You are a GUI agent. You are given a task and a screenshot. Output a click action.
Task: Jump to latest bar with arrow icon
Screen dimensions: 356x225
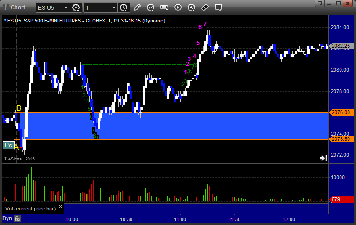pyautogui.click(x=323, y=158)
